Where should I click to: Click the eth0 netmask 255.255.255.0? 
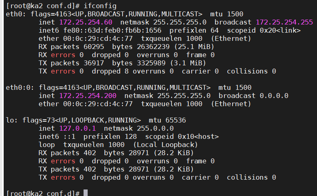[180, 22]
